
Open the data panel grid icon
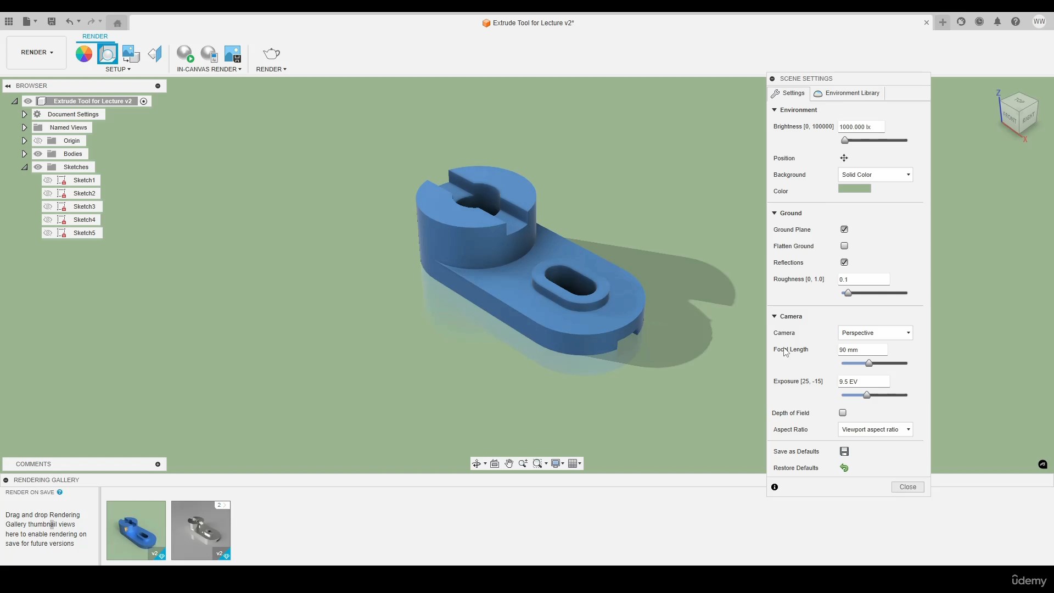point(9,21)
